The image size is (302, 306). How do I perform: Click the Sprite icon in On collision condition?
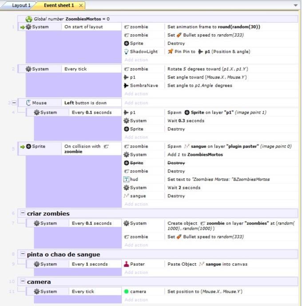point(28,147)
